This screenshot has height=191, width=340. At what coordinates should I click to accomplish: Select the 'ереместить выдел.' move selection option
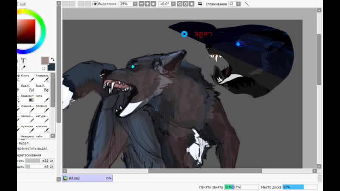coord(33,149)
